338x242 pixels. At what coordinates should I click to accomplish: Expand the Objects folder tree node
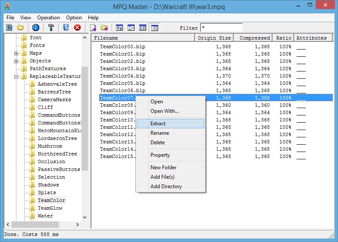point(16,61)
